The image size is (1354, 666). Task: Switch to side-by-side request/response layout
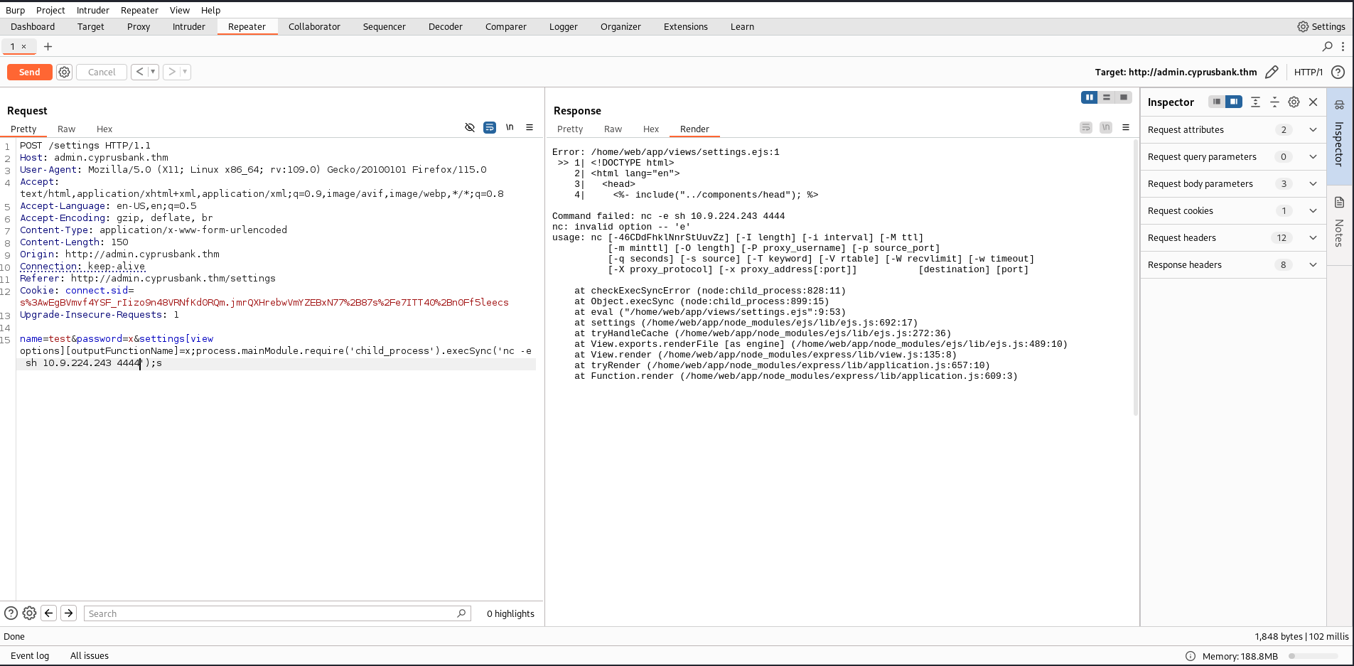[1089, 97]
